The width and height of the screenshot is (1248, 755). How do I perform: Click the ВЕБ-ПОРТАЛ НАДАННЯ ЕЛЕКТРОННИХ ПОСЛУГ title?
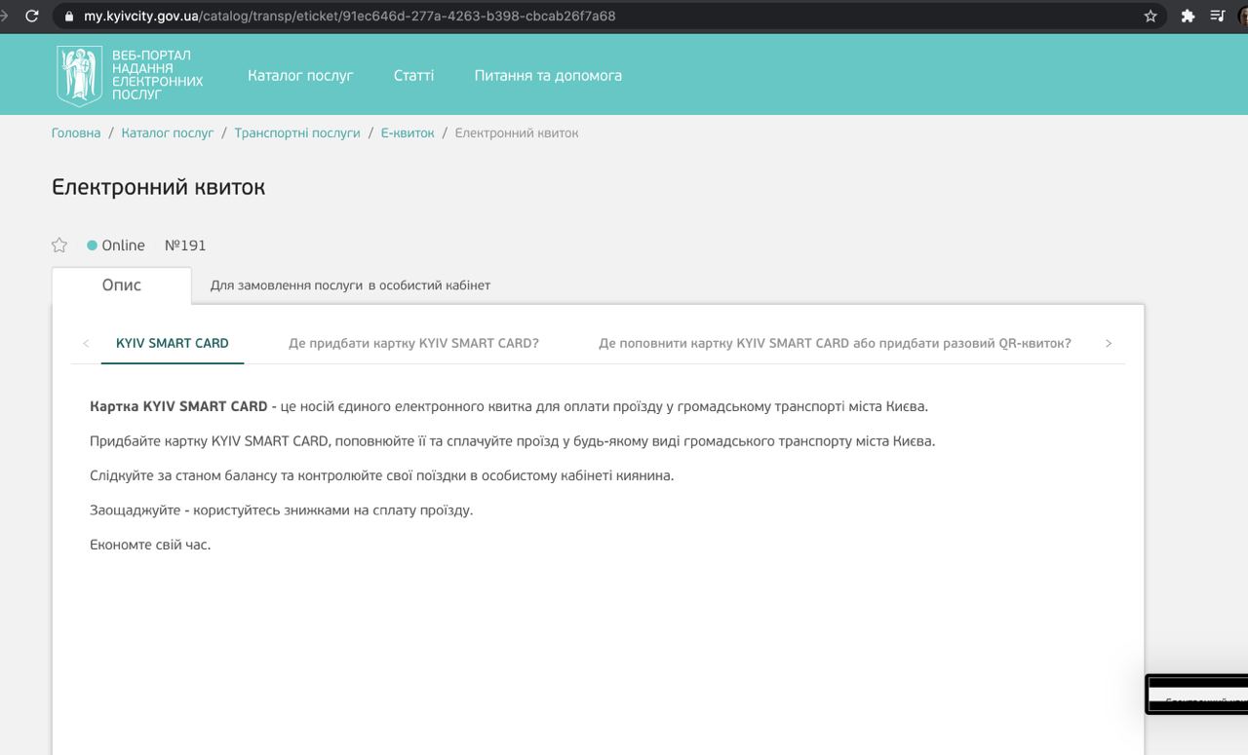(157, 75)
